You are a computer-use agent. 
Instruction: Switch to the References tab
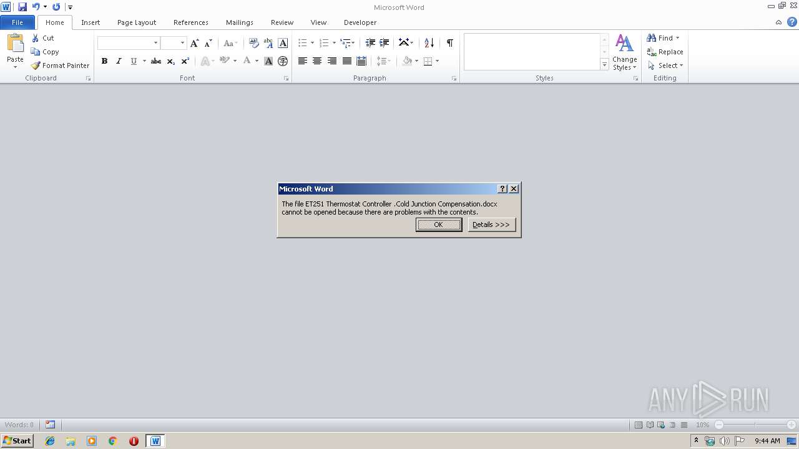(x=191, y=22)
